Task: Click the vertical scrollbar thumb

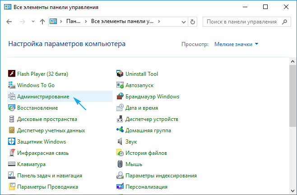Action: pyautogui.click(x=292, y=96)
